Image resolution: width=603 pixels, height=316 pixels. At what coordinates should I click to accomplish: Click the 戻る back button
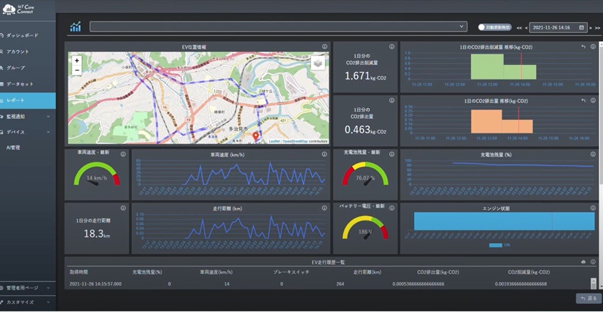588,298
